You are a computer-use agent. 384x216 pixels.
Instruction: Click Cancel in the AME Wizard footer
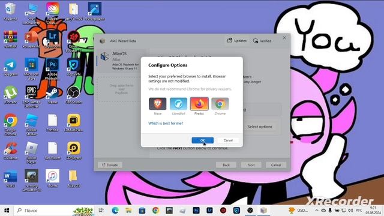tap(276, 165)
